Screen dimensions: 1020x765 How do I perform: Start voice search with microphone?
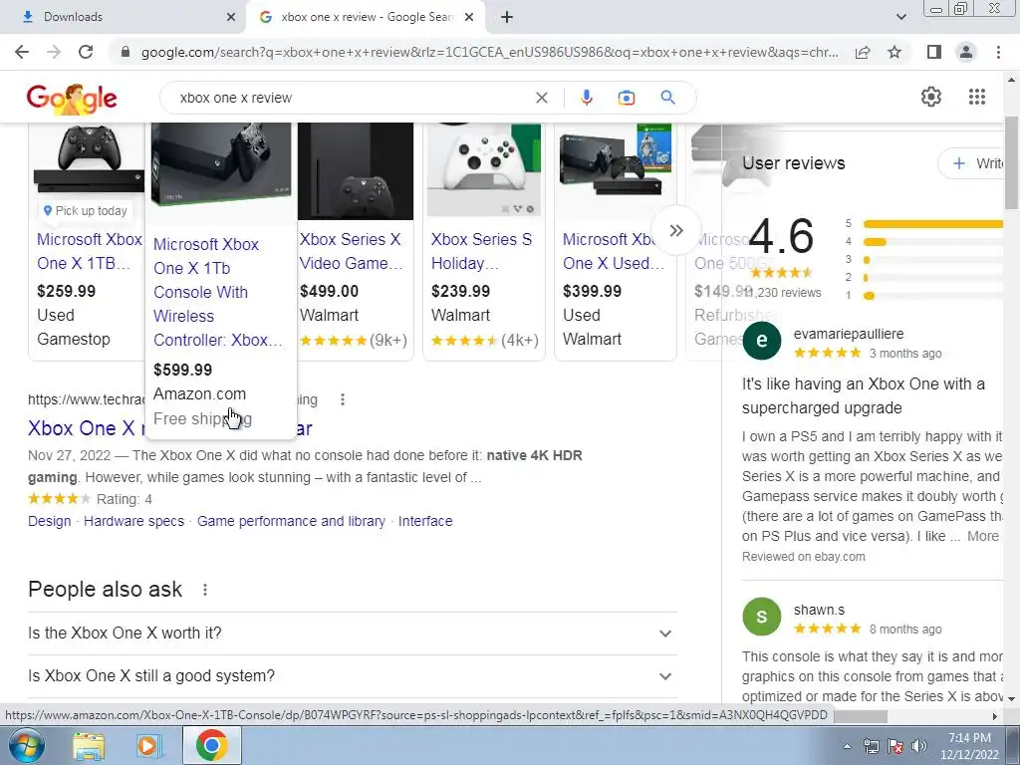[x=586, y=98]
